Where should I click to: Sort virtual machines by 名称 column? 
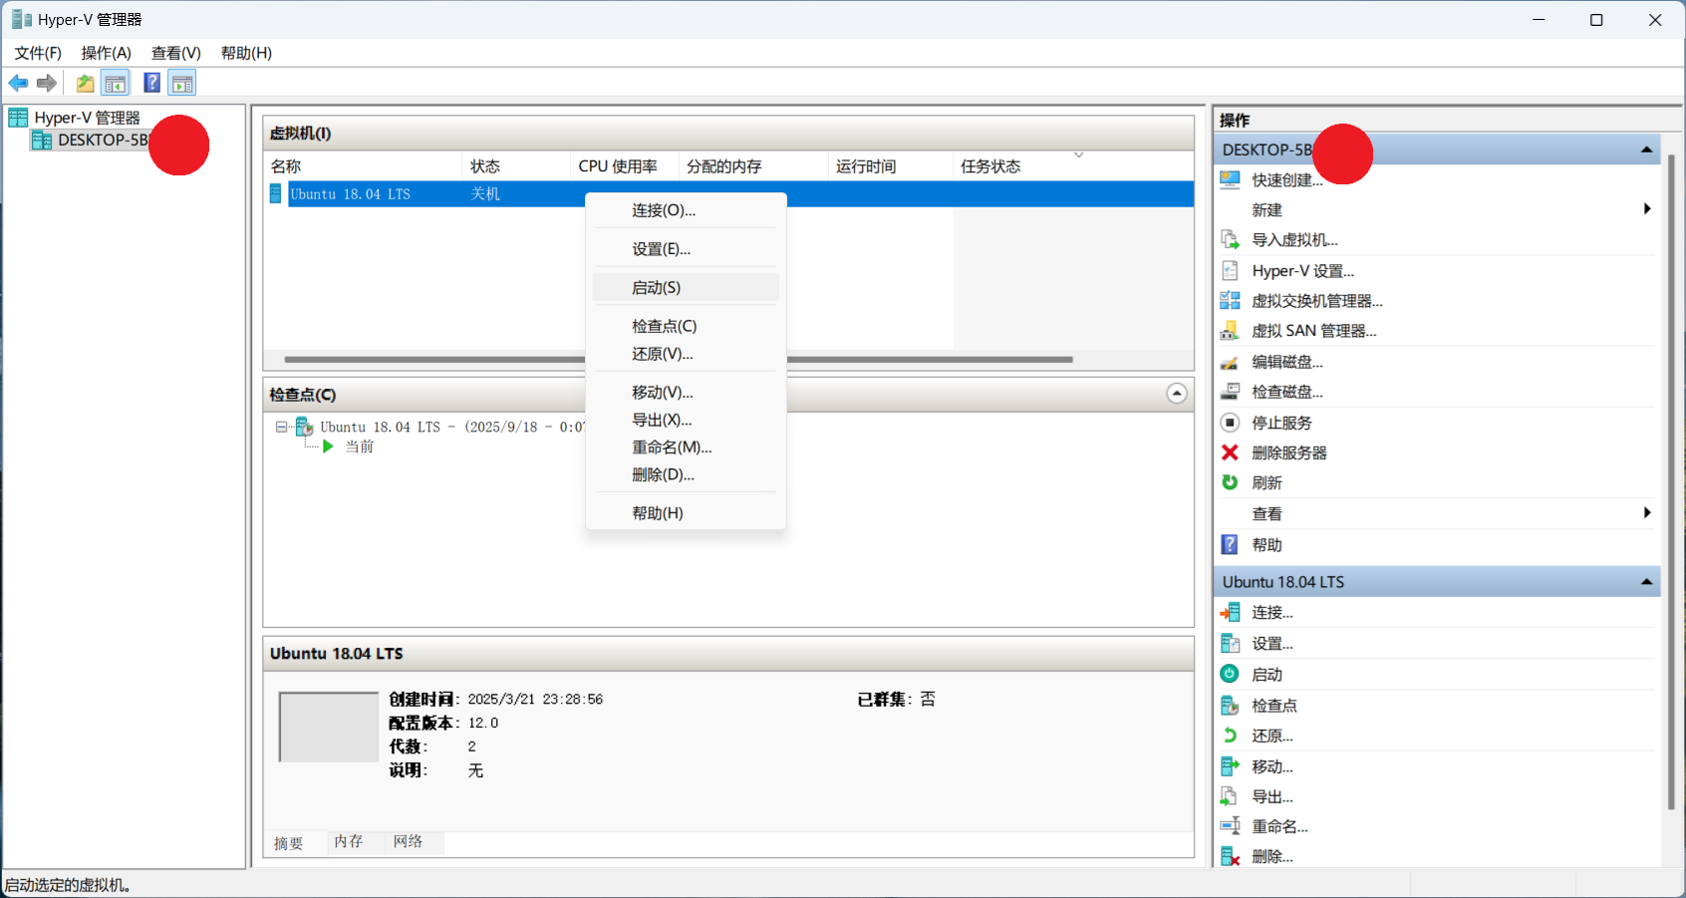tap(364, 166)
